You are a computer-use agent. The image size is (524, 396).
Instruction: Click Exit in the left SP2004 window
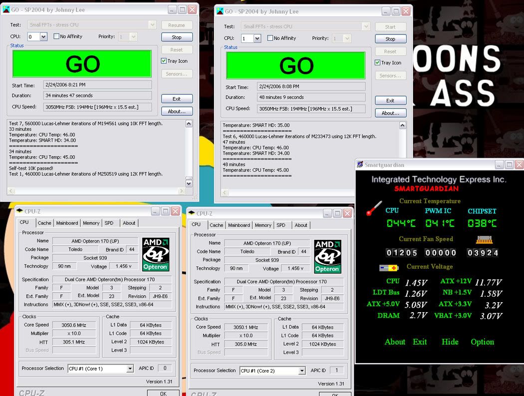point(177,99)
